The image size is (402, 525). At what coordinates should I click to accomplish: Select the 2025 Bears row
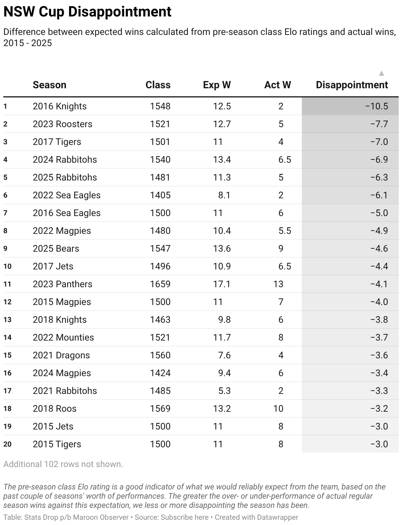click(201, 248)
